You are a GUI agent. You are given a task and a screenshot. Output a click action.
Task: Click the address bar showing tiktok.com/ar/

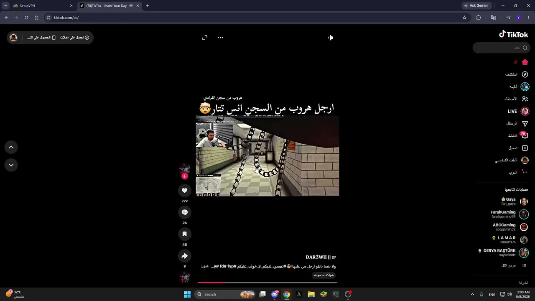pos(255,18)
